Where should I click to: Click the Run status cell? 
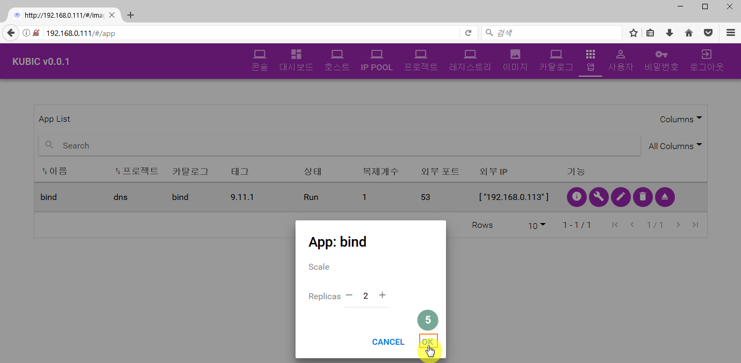(311, 197)
